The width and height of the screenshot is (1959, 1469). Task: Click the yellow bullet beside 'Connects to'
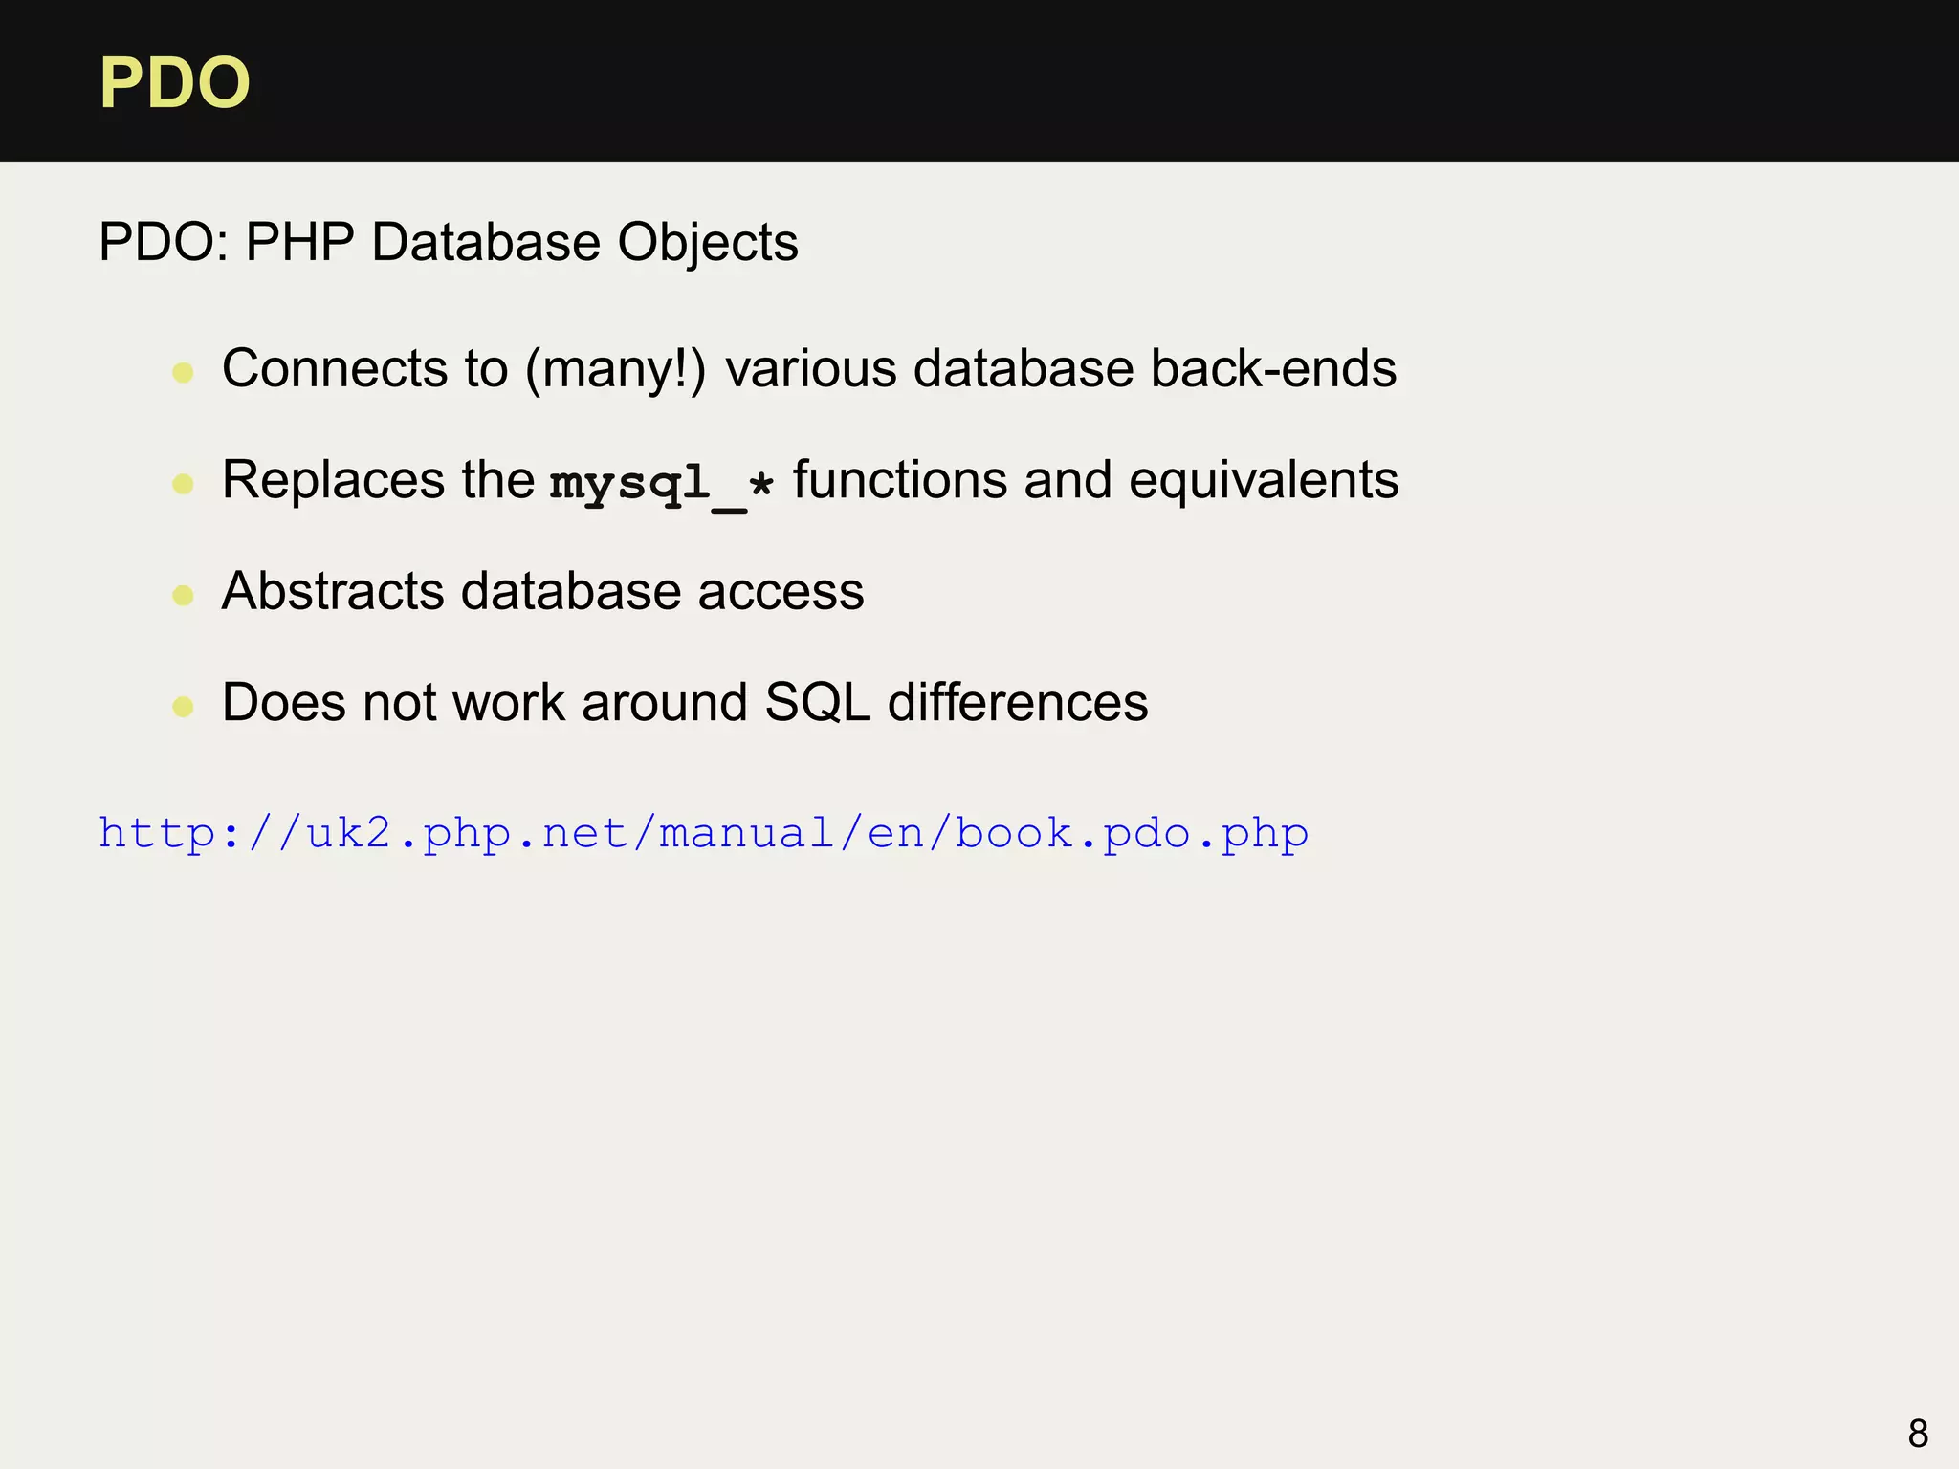coord(183,372)
